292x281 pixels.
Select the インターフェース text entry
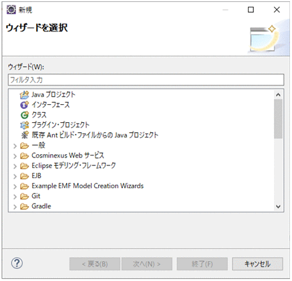[51, 105]
